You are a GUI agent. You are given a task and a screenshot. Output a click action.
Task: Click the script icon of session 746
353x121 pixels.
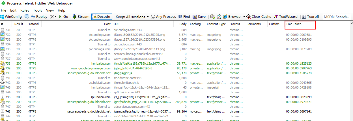2,102
